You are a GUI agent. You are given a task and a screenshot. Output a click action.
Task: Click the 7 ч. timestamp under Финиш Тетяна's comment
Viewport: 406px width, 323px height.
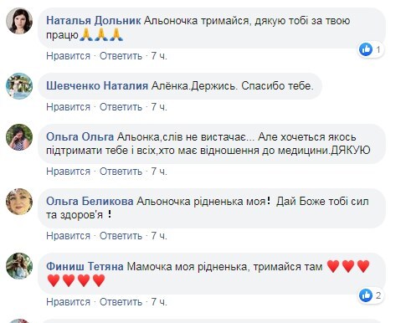(159, 302)
